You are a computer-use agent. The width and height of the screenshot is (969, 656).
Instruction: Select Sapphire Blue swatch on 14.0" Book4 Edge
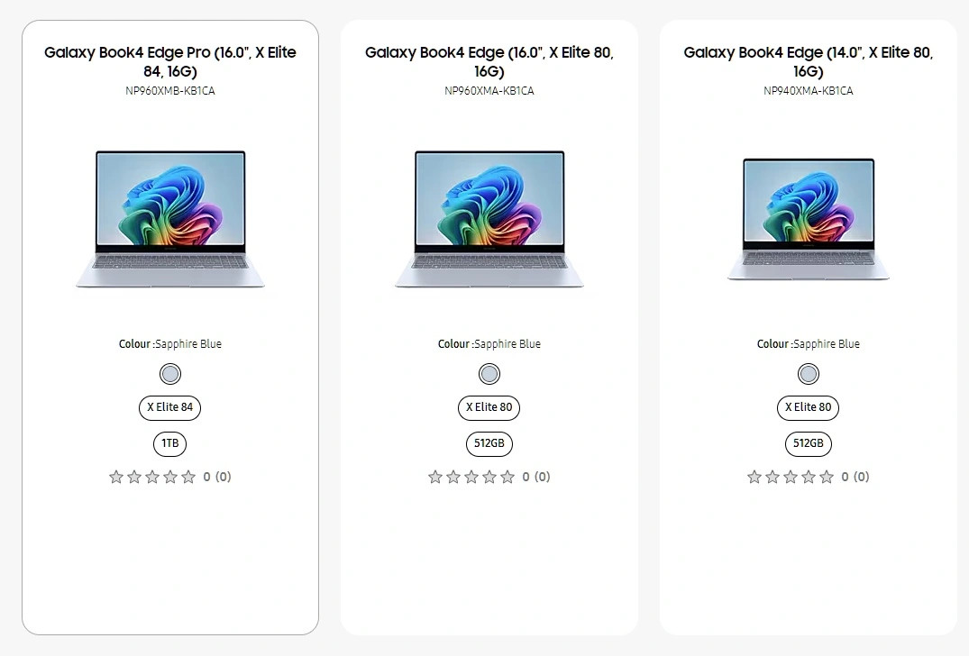click(808, 374)
